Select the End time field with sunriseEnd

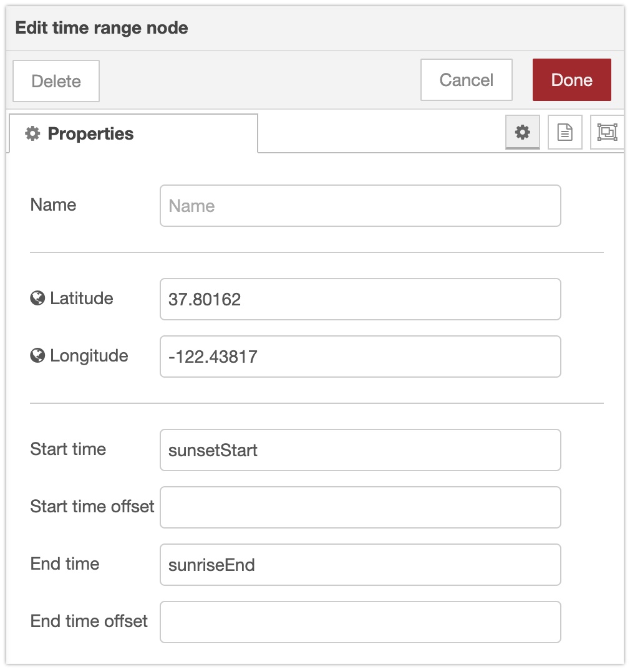[x=360, y=565]
